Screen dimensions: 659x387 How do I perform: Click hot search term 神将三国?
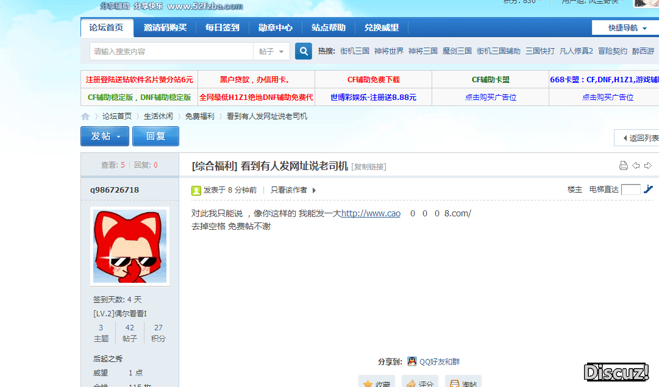tap(423, 51)
